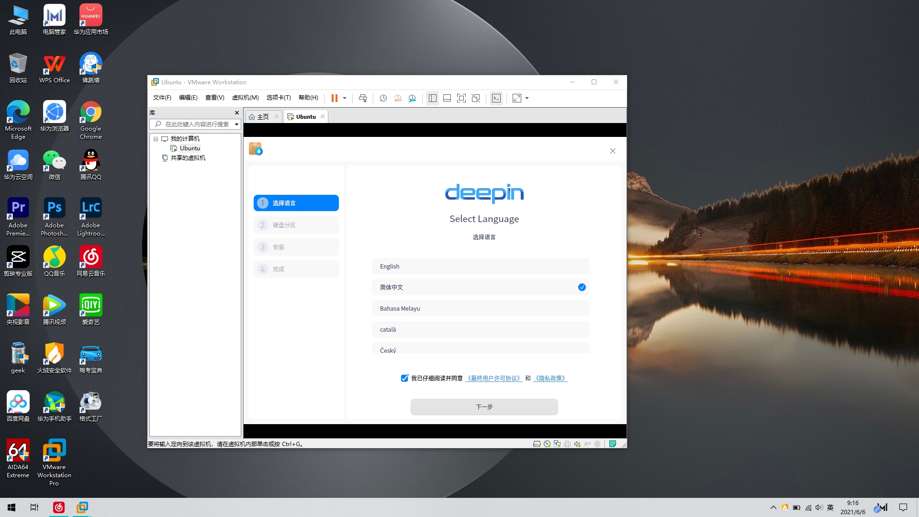
Task: Click the Adobe Photoshop desktop icon
Action: (x=54, y=217)
